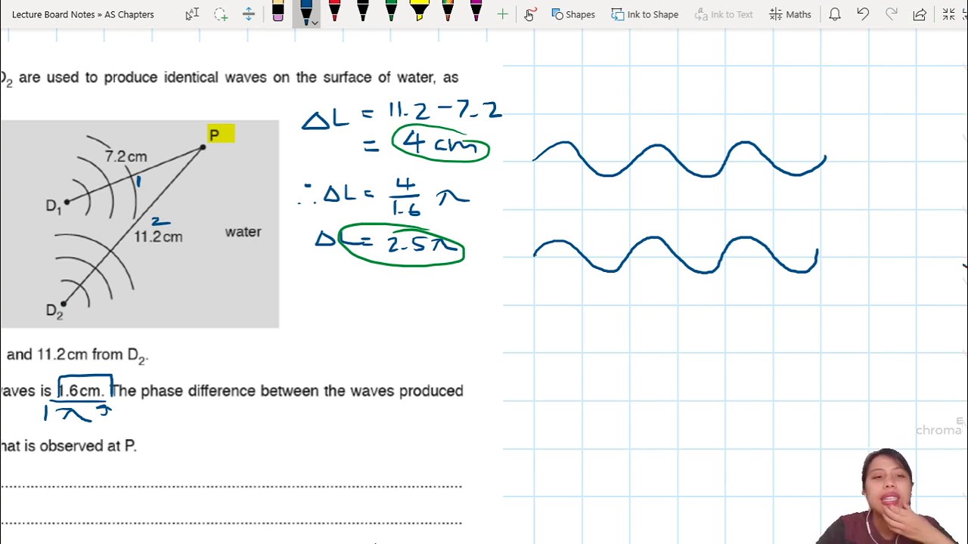This screenshot has height=544, width=968.
Task: Click the 7.2cm label in diagram
Action: 126,156
